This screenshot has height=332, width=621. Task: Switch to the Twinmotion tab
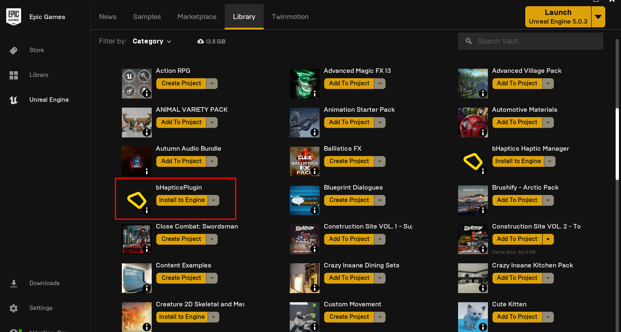pyautogui.click(x=290, y=17)
